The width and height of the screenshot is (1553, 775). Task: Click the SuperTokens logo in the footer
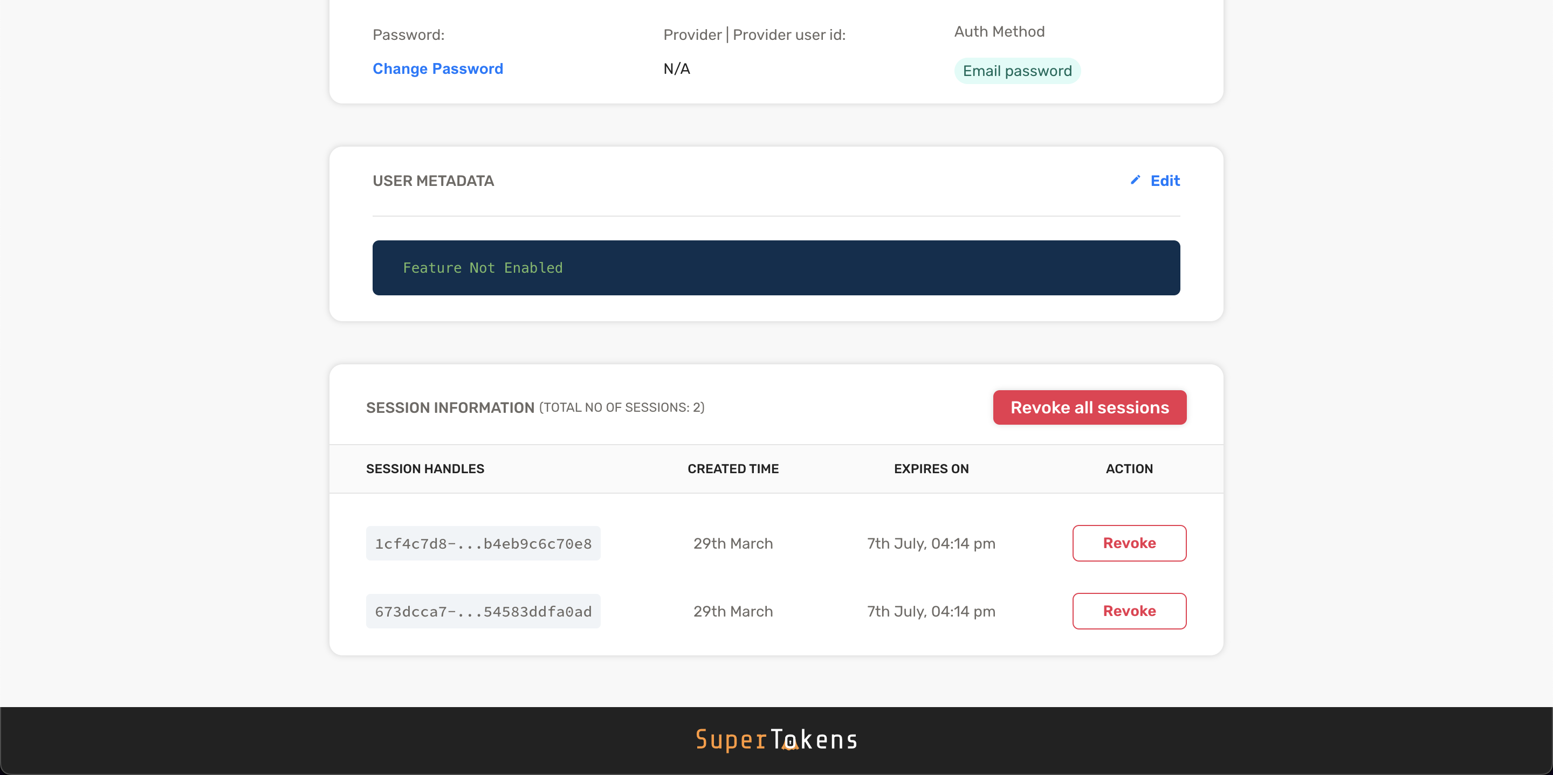[776, 739]
